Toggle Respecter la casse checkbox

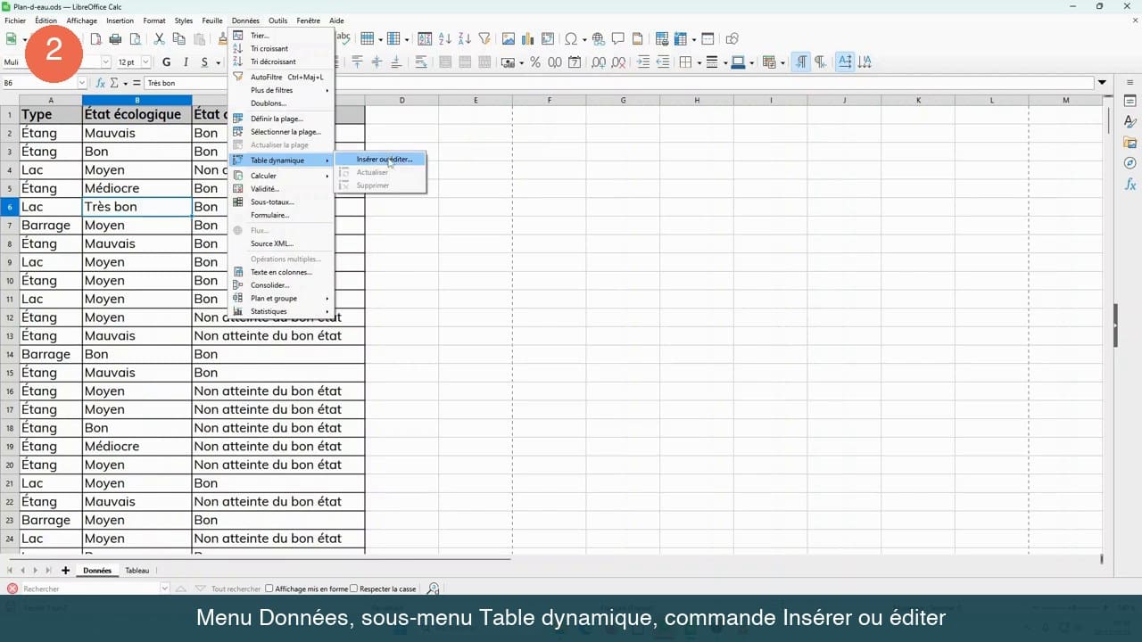coord(353,588)
